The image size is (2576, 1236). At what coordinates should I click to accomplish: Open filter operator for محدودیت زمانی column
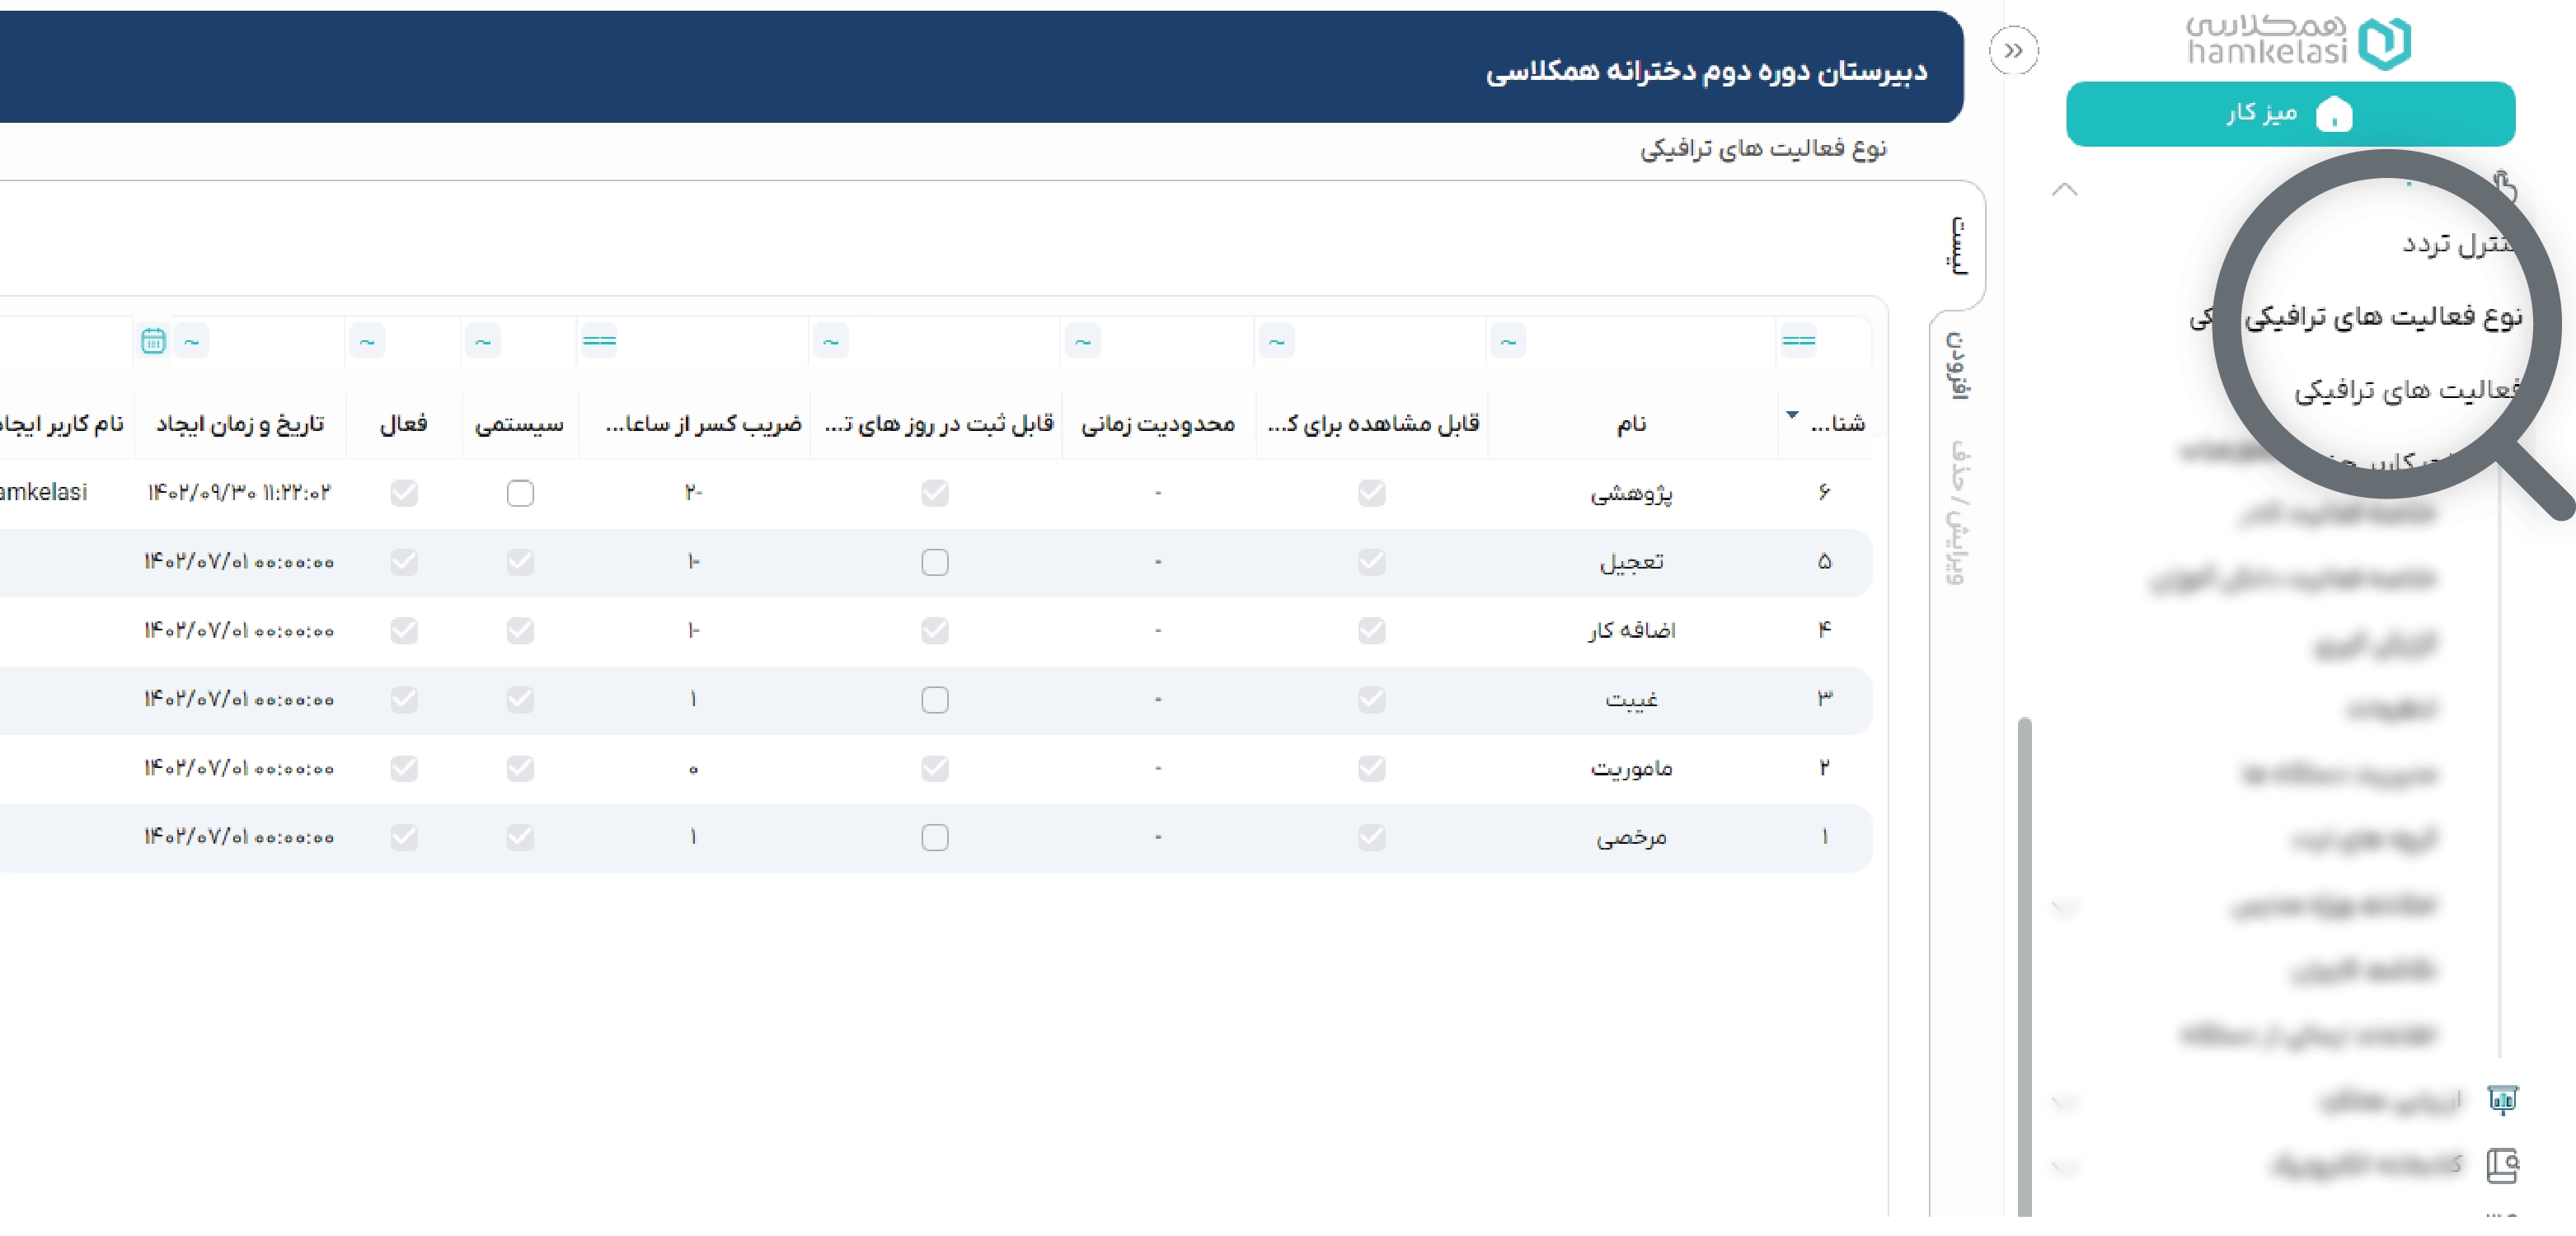coord(1082,341)
